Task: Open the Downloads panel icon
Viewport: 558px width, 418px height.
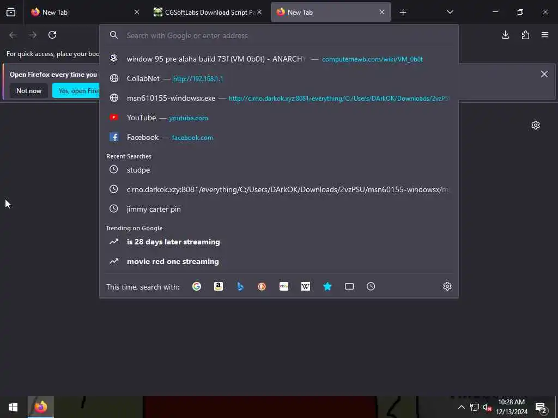Action: (505, 35)
